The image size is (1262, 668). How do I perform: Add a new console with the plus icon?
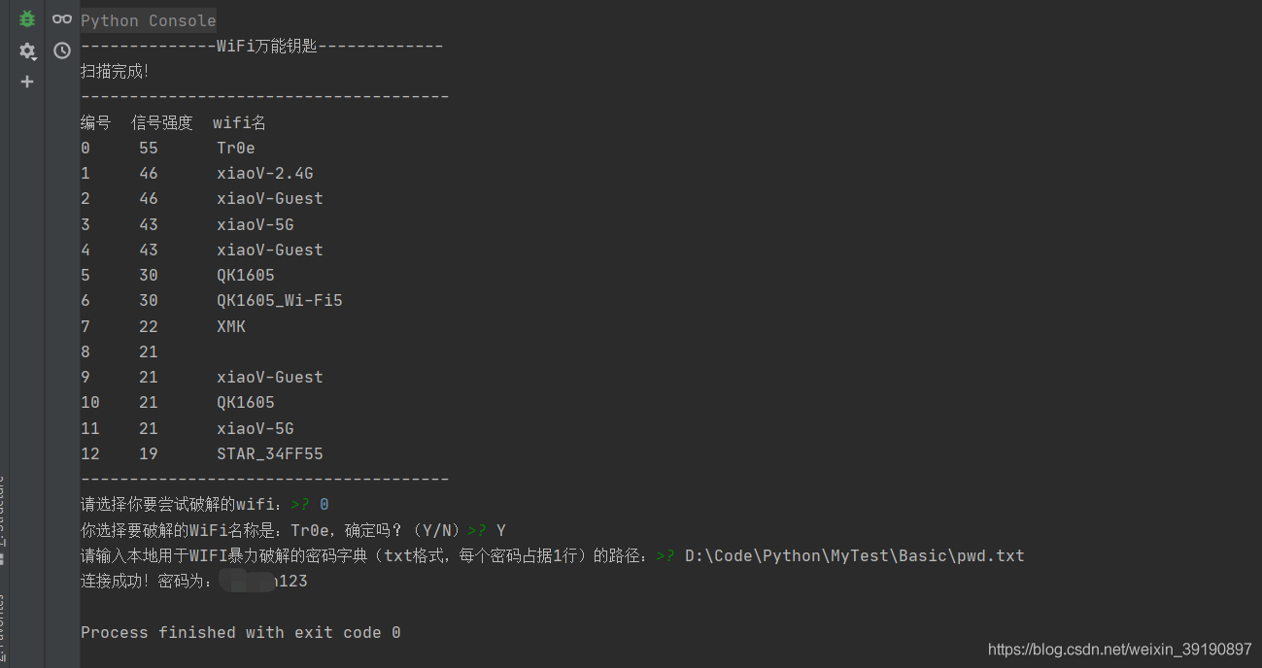(x=27, y=82)
